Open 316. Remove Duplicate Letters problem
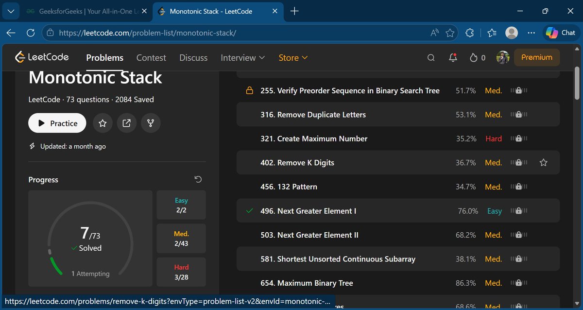Image resolution: width=583 pixels, height=310 pixels. pyautogui.click(x=313, y=115)
